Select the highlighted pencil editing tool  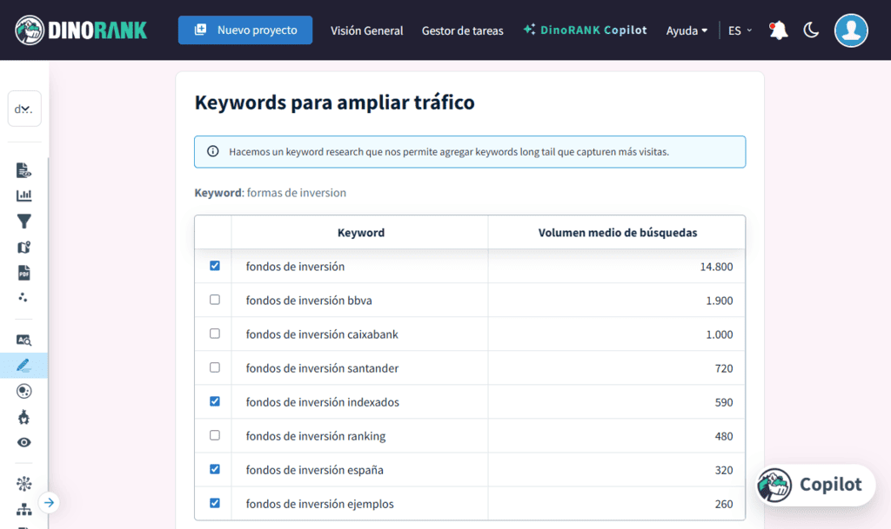(x=23, y=365)
